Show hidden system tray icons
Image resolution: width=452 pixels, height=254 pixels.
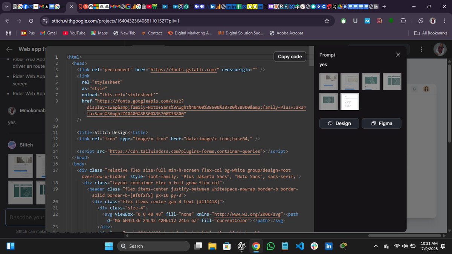[x=376, y=246]
